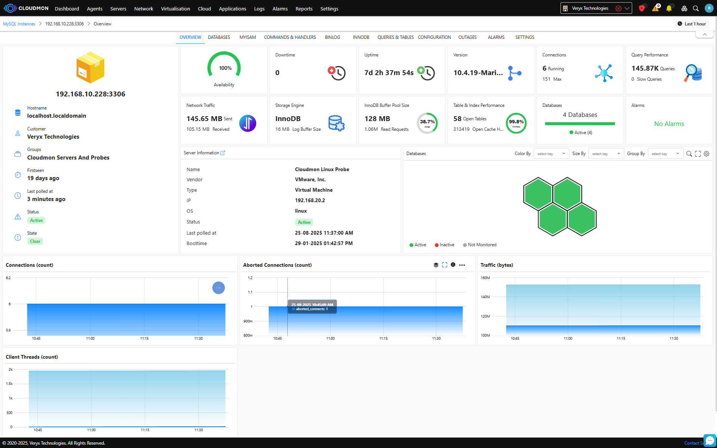Expand the Veryx Technologies customer selector
Screen dimensions: 717x448
[627, 8]
